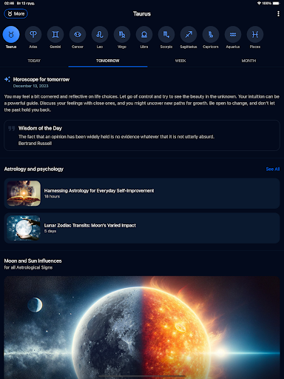284x379 pixels.
Task: Choose the Gemini sign icon
Action: click(55, 34)
